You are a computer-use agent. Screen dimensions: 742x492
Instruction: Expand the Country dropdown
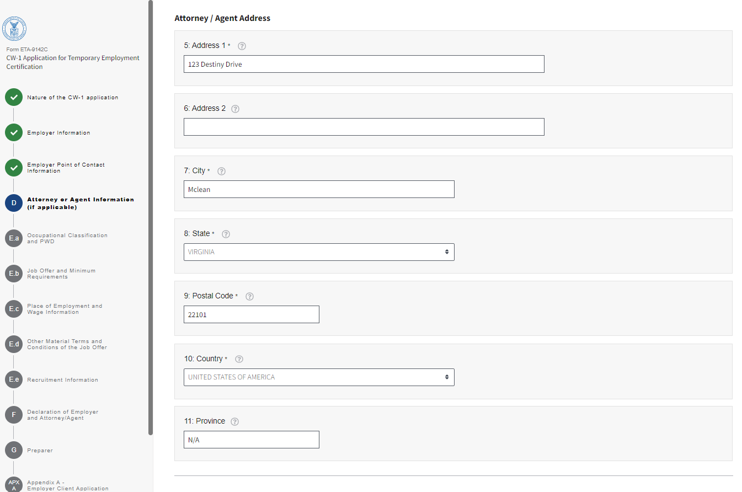(319, 377)
